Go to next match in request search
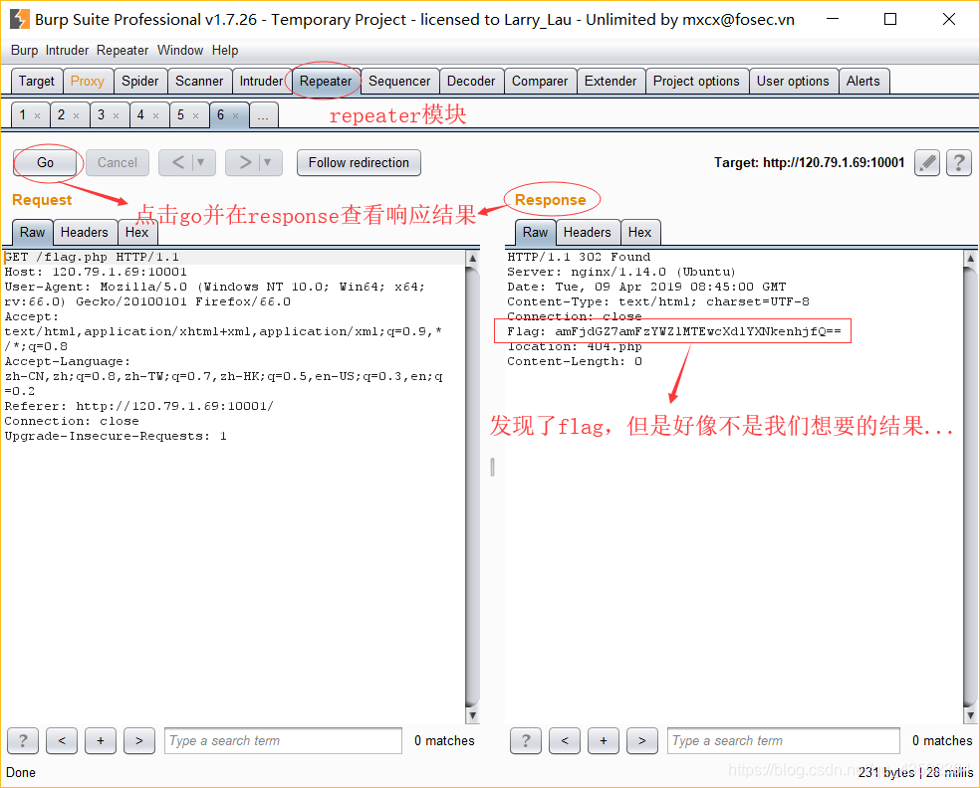Viewport: 980px width, 788px height. pyautogui.click(x=139, y=741)
